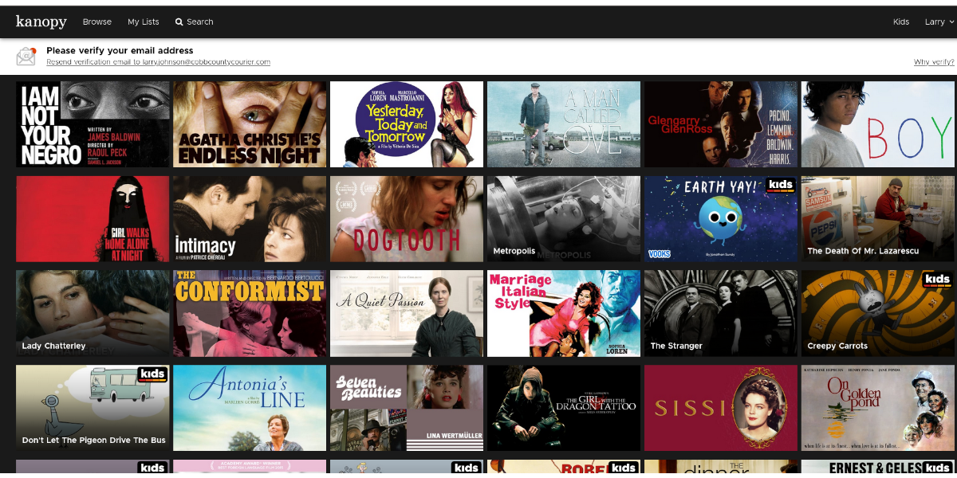The width and height of the screenshot is (957, 478).
Task: Open Don't Let The Pigeon Drive The Bus
Action: (93, 408)
